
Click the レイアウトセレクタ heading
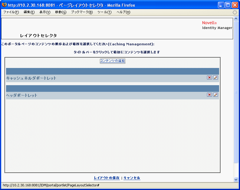38,36
